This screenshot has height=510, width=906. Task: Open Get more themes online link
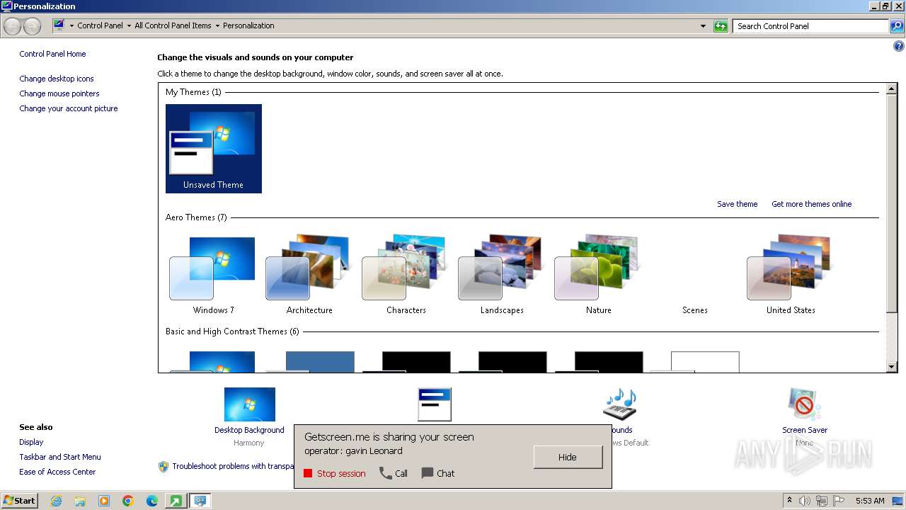click(x=811, y=204)
